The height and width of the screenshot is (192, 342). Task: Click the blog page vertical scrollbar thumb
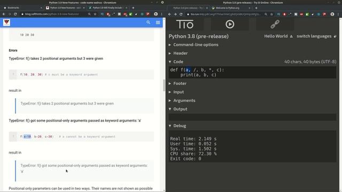point(164,85)
